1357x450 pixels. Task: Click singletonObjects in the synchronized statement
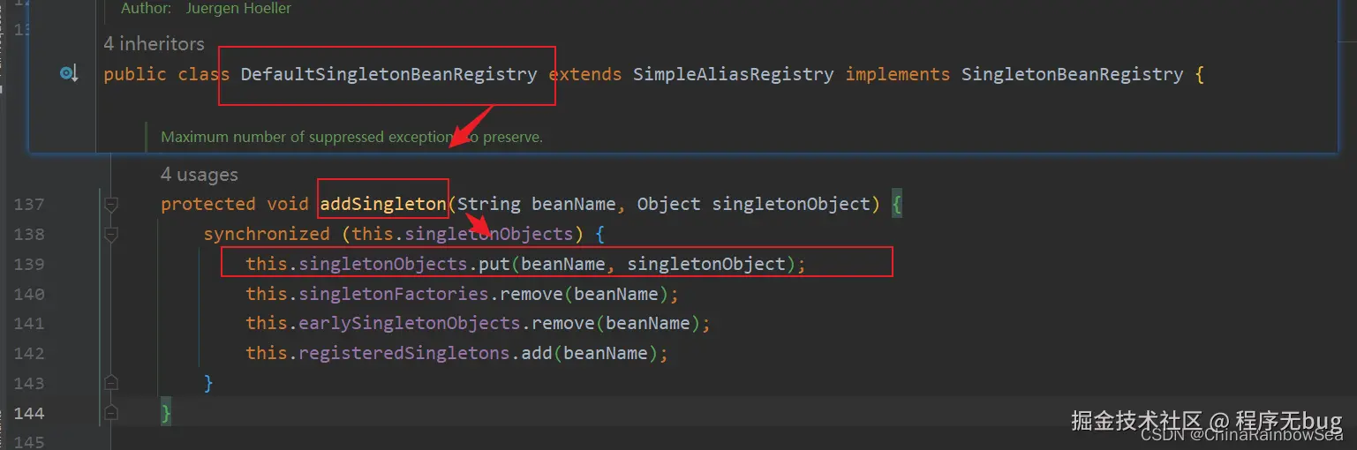489,234
